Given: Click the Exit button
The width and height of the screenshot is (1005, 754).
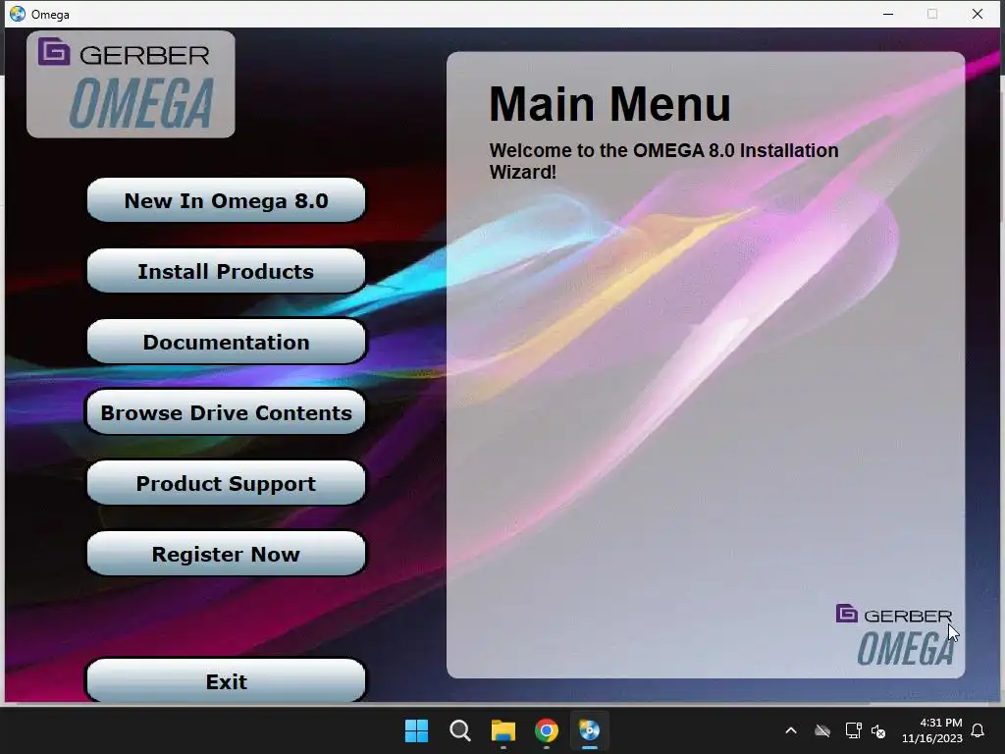Looking at the screenshot, I should 227,681.
